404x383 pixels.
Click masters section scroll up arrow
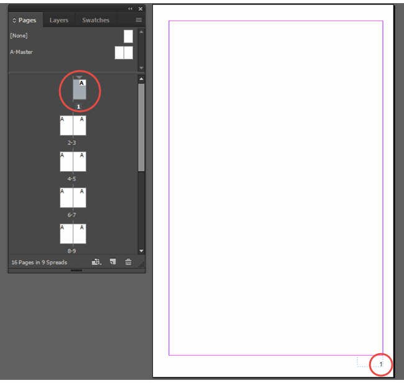coord(141,32)
